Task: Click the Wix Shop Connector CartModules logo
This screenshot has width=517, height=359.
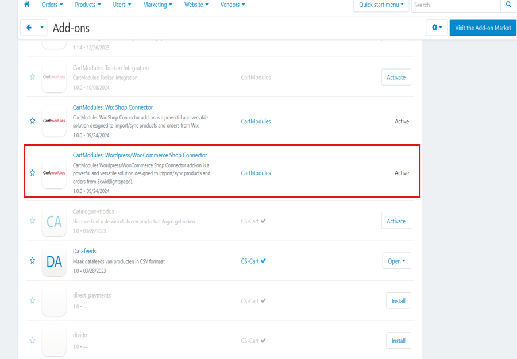Action: (54, 121)
